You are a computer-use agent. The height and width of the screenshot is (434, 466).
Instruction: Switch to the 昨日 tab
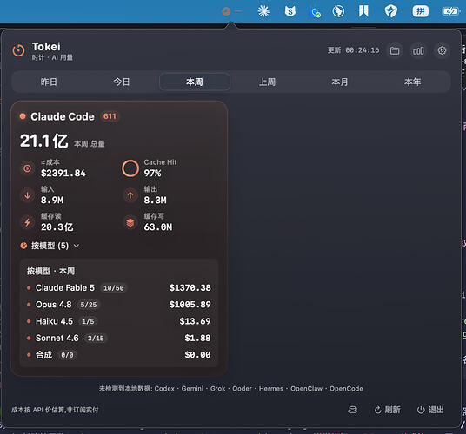[x=49, y=82]
